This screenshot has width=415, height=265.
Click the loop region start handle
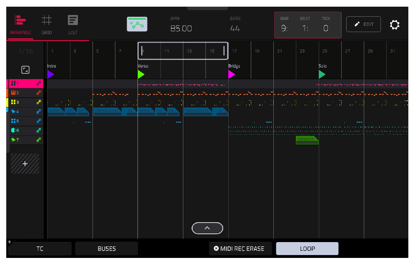click(x=142, y=50)
